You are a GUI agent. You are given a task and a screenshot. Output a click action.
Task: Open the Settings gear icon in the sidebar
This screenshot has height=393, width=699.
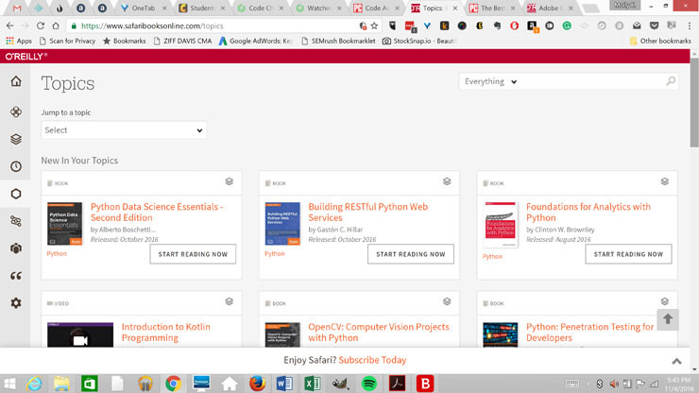16,303
